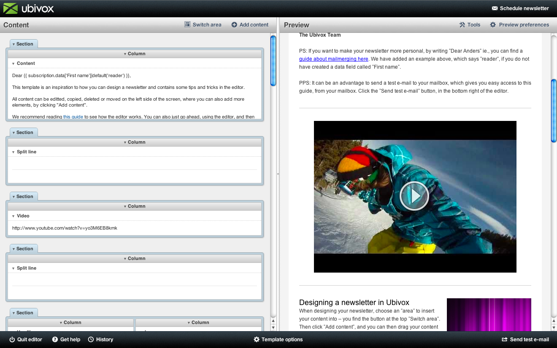Open Preview preferences gear
Viewport: 557px width, 348px height.
519,25
